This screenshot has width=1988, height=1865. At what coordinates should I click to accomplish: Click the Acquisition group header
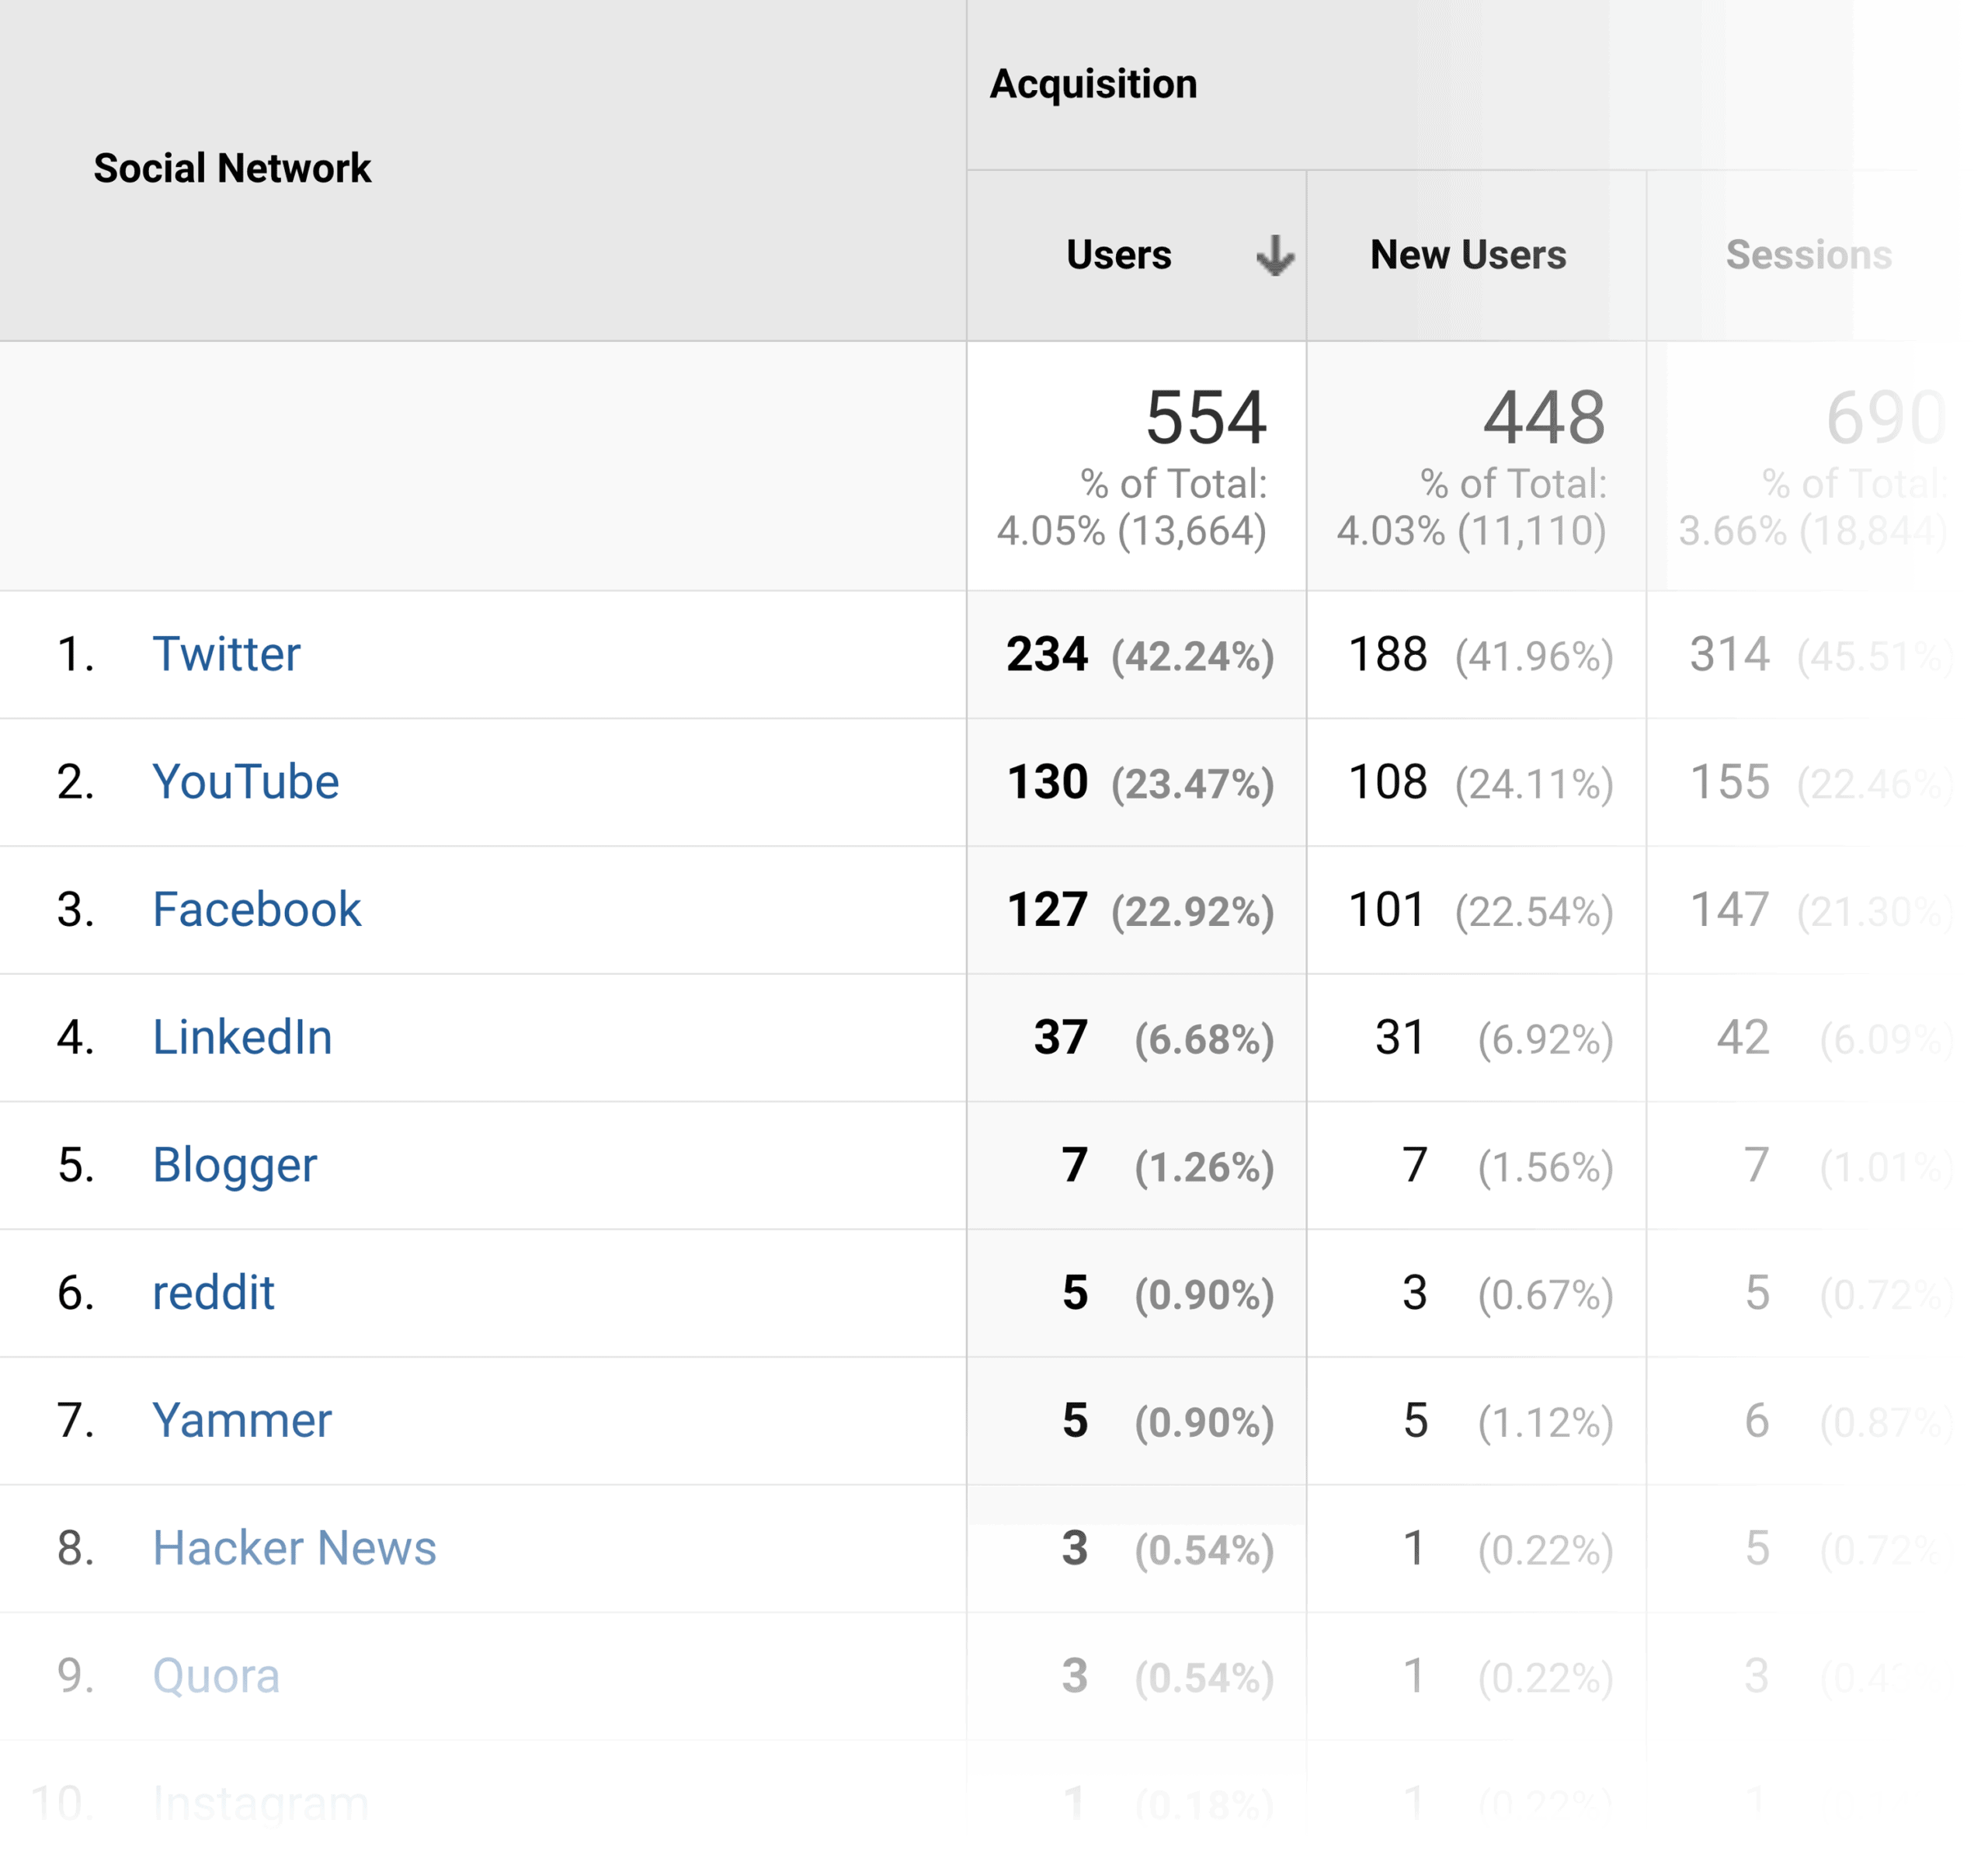[1093, 84]
